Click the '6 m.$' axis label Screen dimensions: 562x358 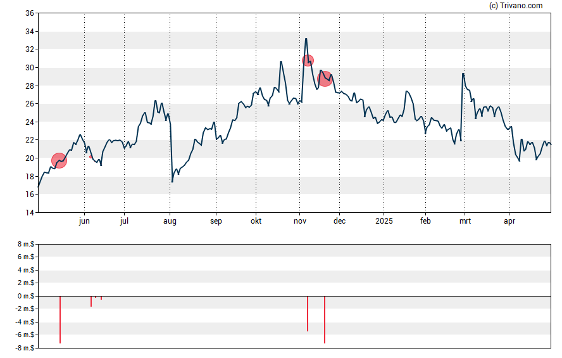26,257
